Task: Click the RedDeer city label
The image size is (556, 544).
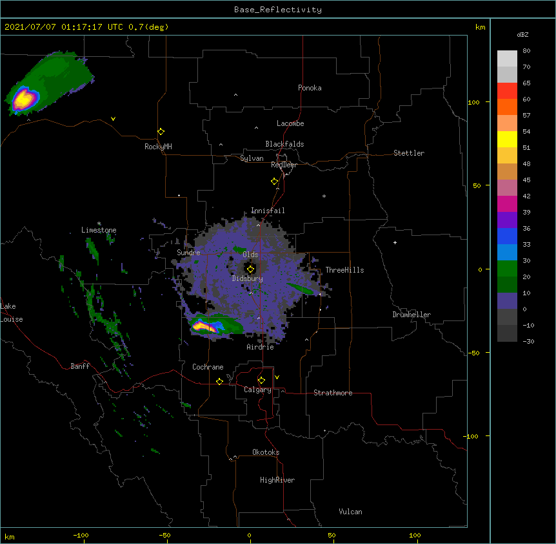Action: click(x=284, y=165)
